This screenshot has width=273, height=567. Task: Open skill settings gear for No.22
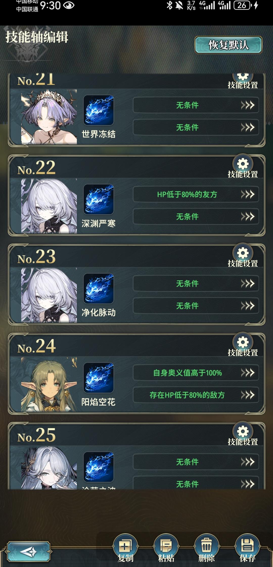click(243, 164)
